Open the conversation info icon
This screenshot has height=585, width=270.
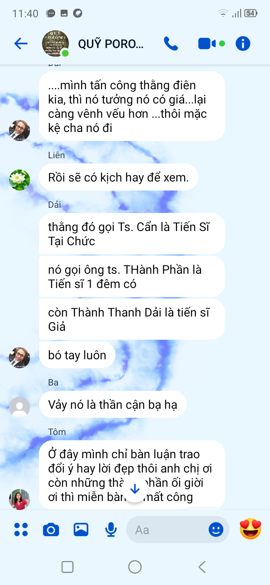click(x=243, y=44)
